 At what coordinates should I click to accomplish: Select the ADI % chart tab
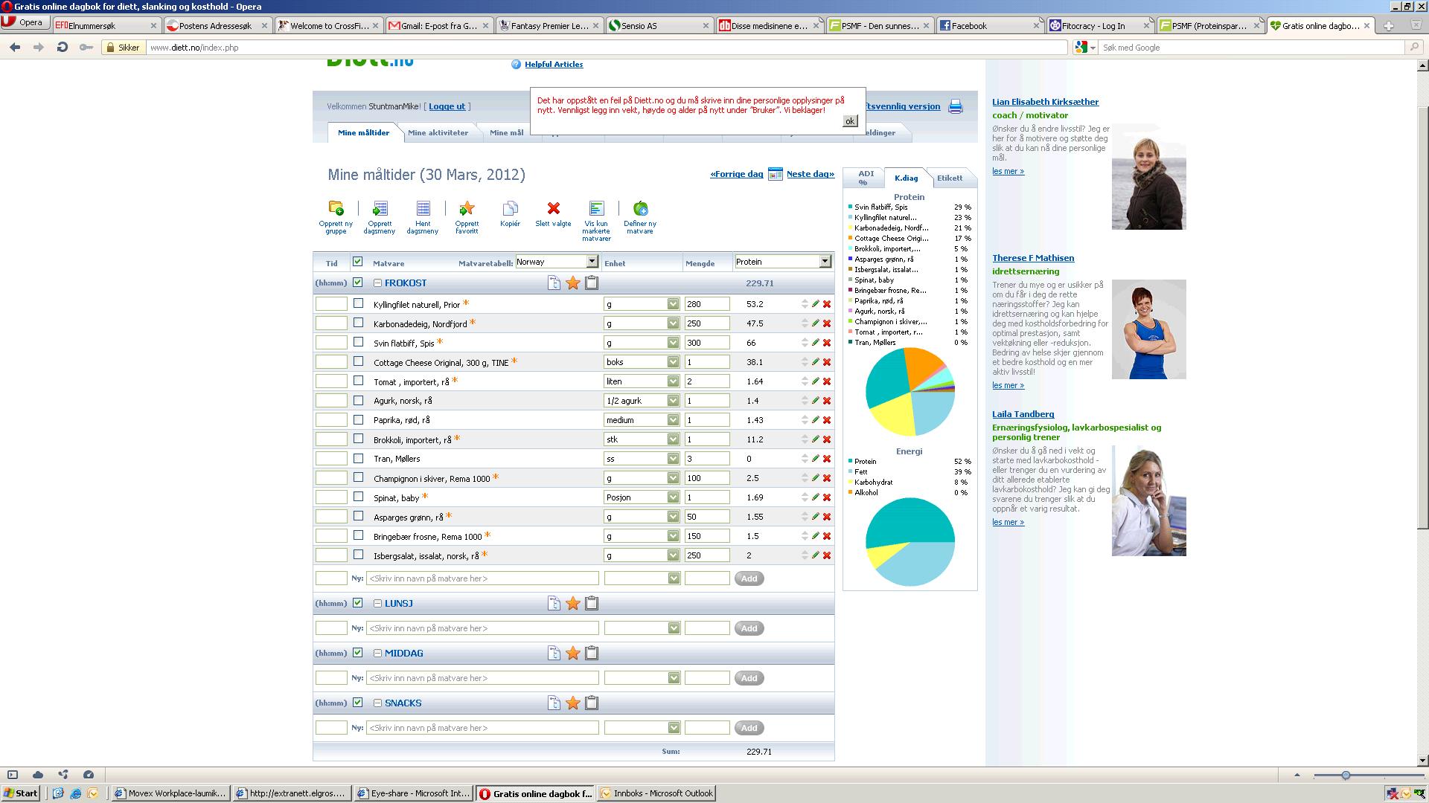point(866,178)
